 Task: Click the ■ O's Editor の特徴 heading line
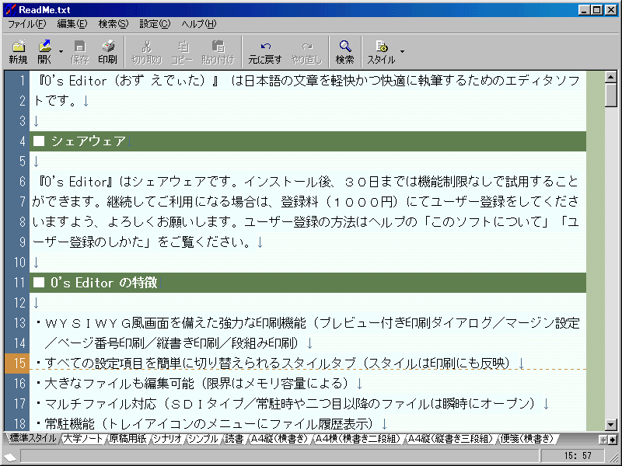coord(308,283)
